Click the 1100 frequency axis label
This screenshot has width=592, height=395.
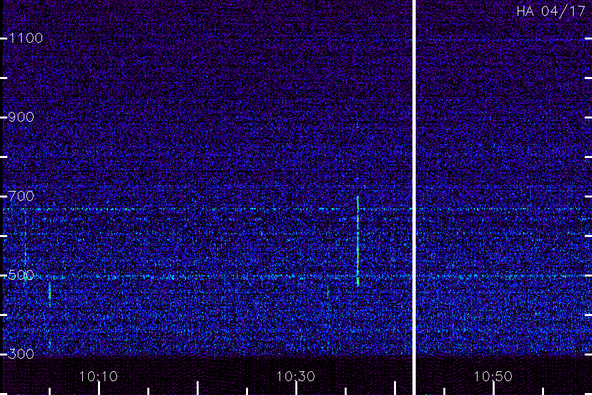pos(26,38)
